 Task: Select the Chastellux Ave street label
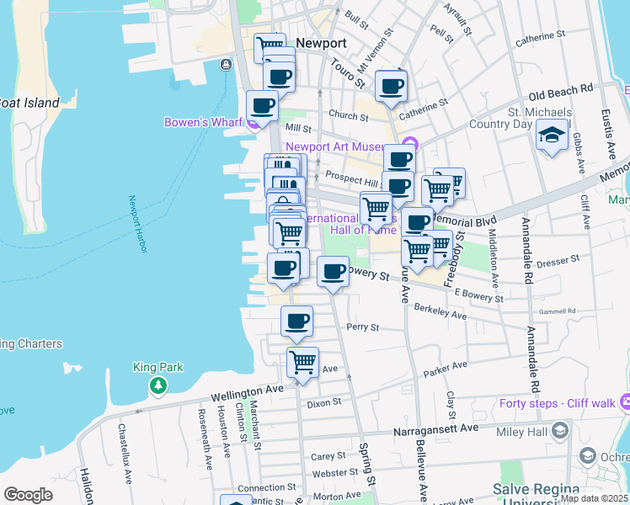click(x=125, y=454)
